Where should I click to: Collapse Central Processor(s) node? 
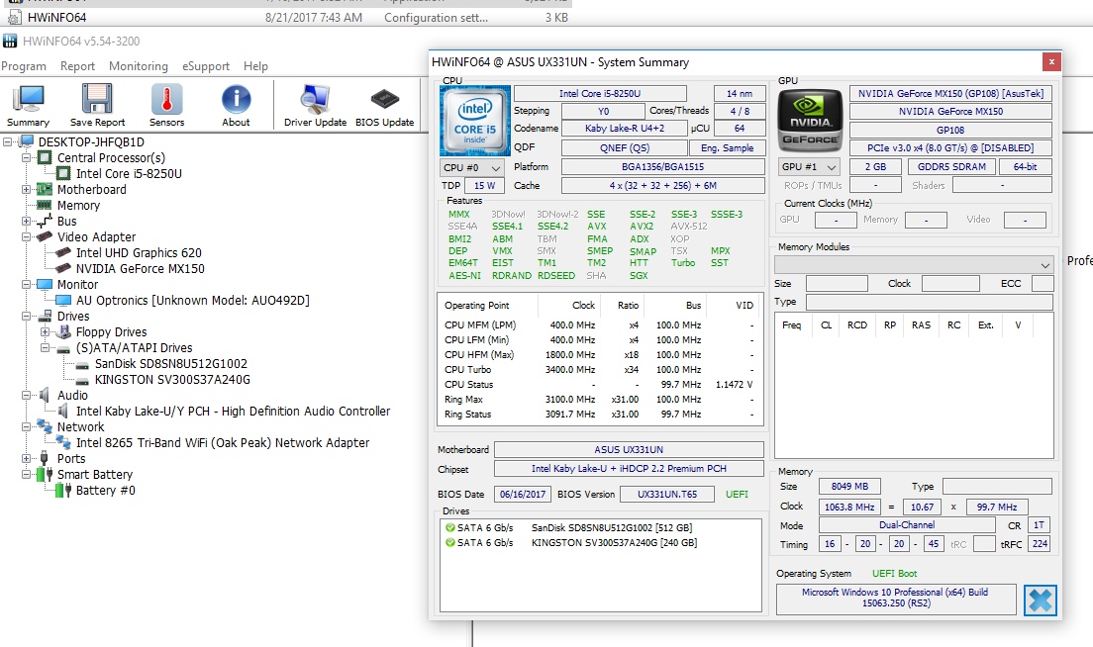point(27,158)
